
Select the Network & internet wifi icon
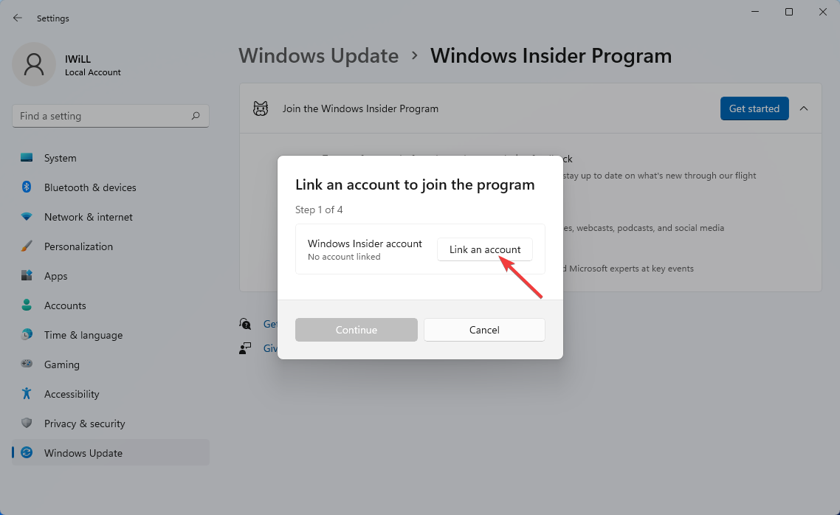27,217
